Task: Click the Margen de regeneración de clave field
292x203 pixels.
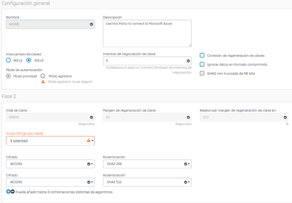Action: click(x=143, y=117)
